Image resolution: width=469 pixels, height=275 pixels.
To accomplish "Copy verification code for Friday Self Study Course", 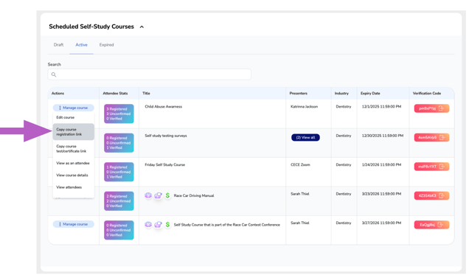I will coord(431,167).
